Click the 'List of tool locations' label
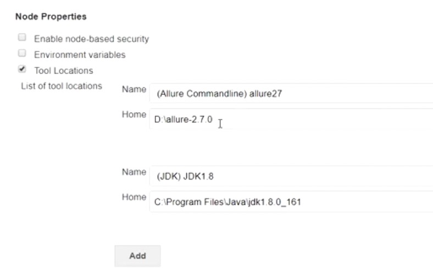This screenshot has width=433, height=280. coord(61,86)
